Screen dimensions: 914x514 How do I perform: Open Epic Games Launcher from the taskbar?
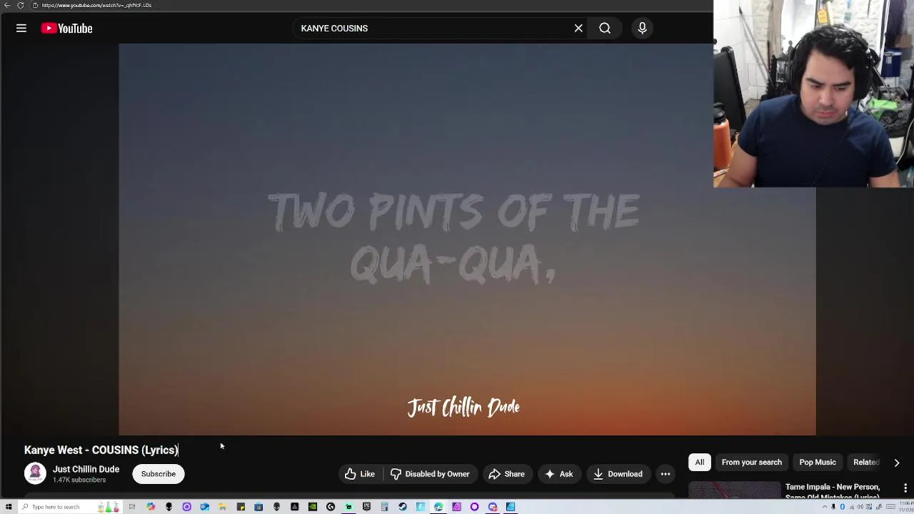(x=366, y=507)
